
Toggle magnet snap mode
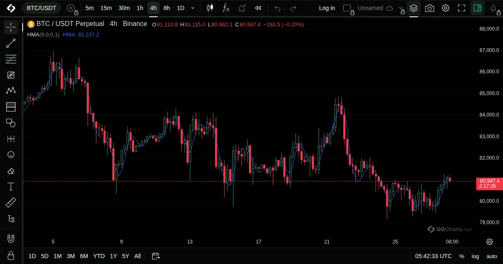point(11,239)
